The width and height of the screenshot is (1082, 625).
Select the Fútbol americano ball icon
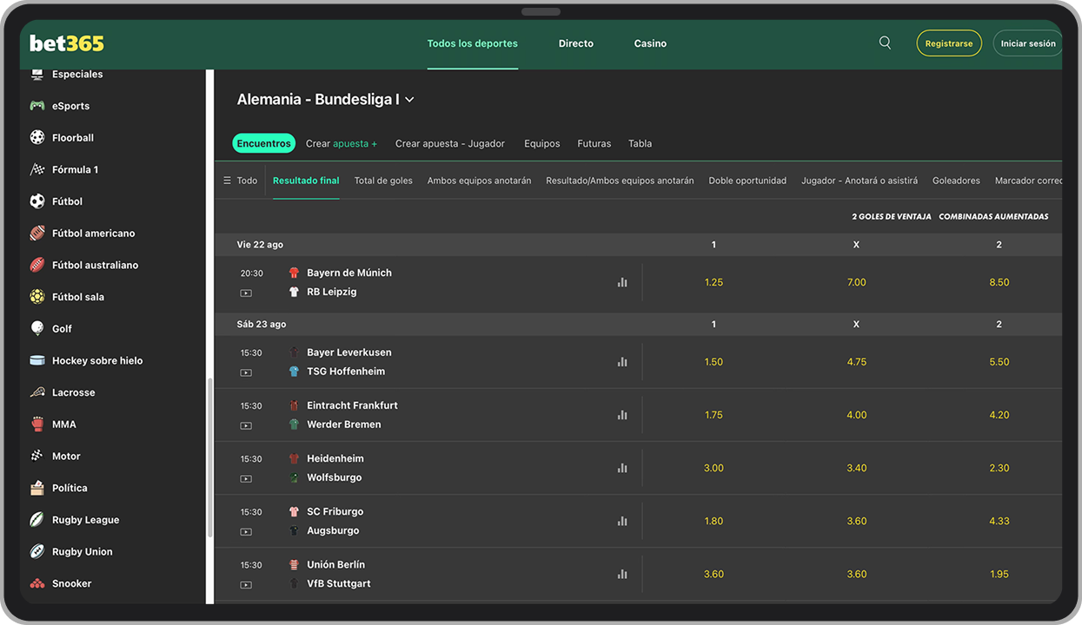(37, 233)
